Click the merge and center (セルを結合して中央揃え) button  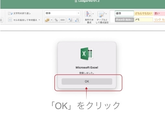coord(23,20)
